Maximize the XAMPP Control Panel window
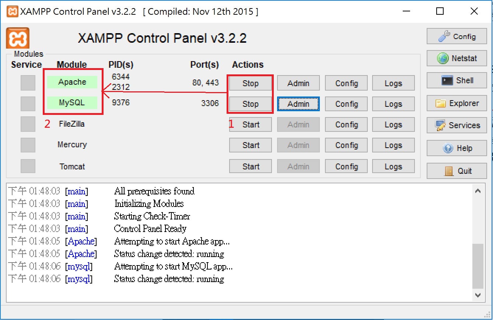Viewport: 493px width, 320px height. [x=440, y=11]
